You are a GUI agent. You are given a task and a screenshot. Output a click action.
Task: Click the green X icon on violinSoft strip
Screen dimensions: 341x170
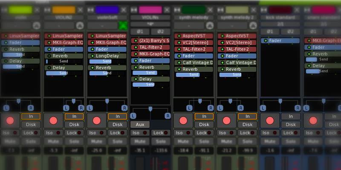click(x=123, y=25)
